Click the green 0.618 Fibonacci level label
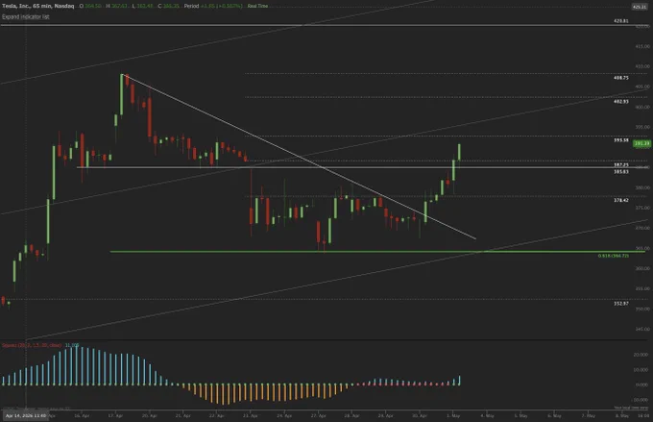This screenshot has width=653, height=422. pyautogui.click(x=613, y=256)
